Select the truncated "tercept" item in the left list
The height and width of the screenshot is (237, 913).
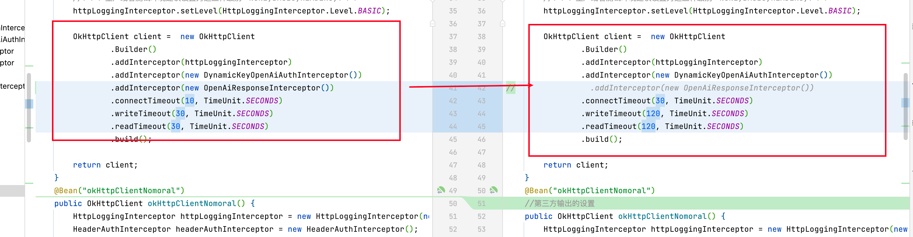(x=12, y=86)
